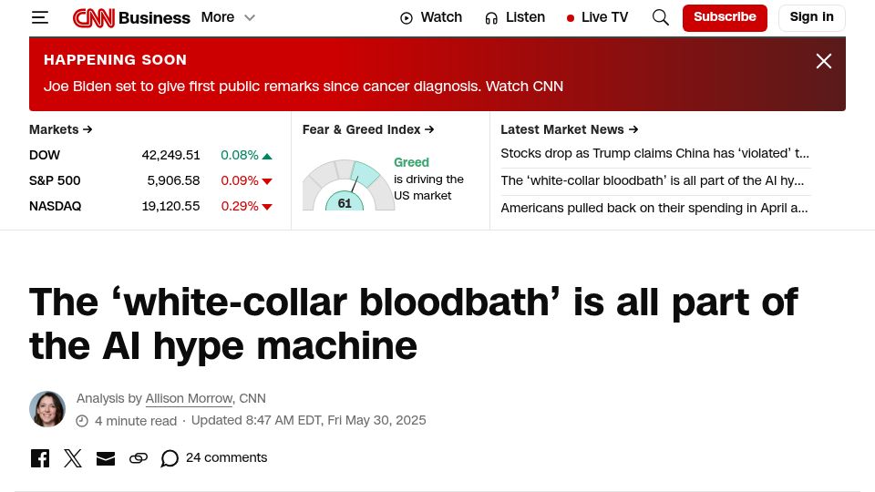Open the Fear & Greed Index link
The width and height of the screenshot is (875, 492).
[368, 129]
